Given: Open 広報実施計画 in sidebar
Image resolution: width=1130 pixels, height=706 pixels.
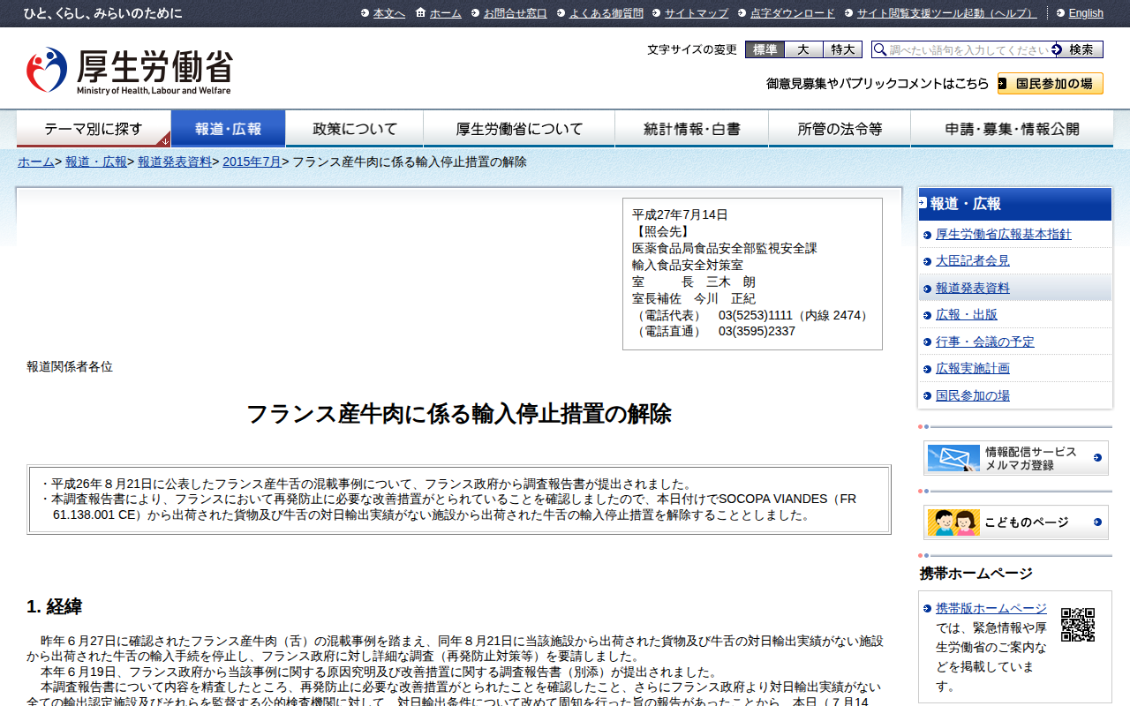Looking at the screenshot, I should [972, 368].
